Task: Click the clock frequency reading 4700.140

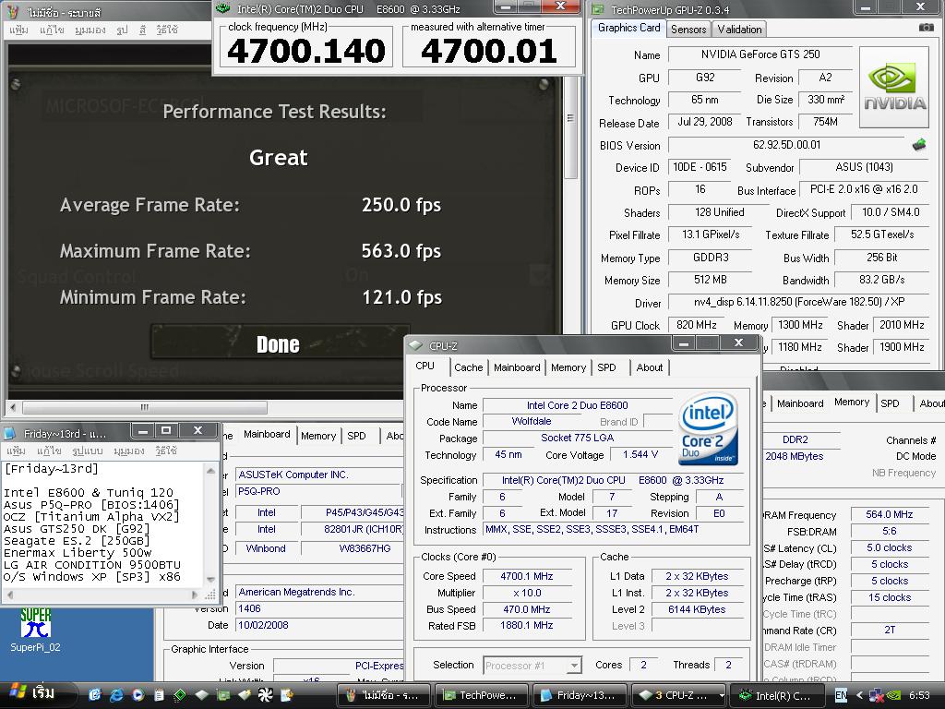Action: (306, 51)
